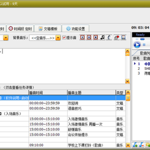
Task: Click the folder icon below song list
Action: point(147,145)
